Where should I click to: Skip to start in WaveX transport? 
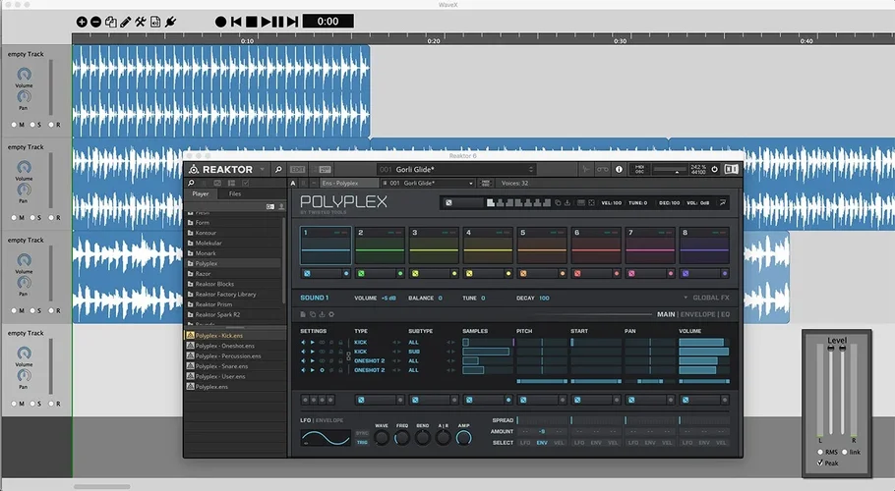pos(236,22)
